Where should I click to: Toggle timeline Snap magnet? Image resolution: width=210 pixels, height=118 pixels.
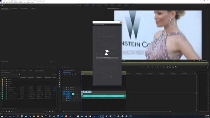[x=67, y=74]
